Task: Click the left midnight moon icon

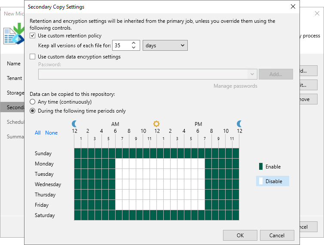Action: coord(74,124)
